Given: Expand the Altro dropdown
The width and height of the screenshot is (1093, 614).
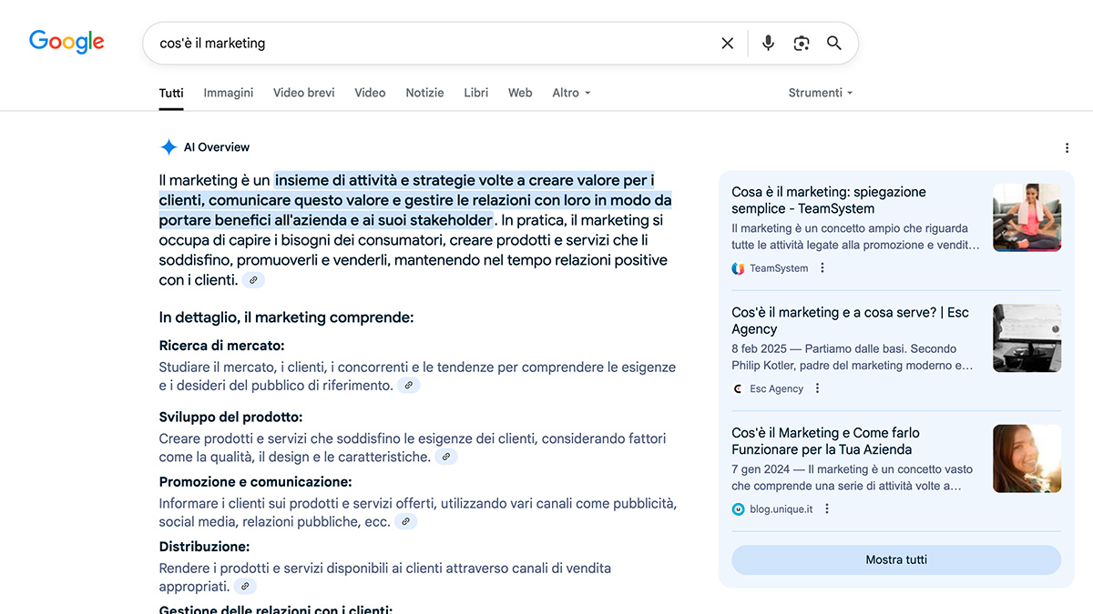Looking at the screenshot, I should point(571,93).
